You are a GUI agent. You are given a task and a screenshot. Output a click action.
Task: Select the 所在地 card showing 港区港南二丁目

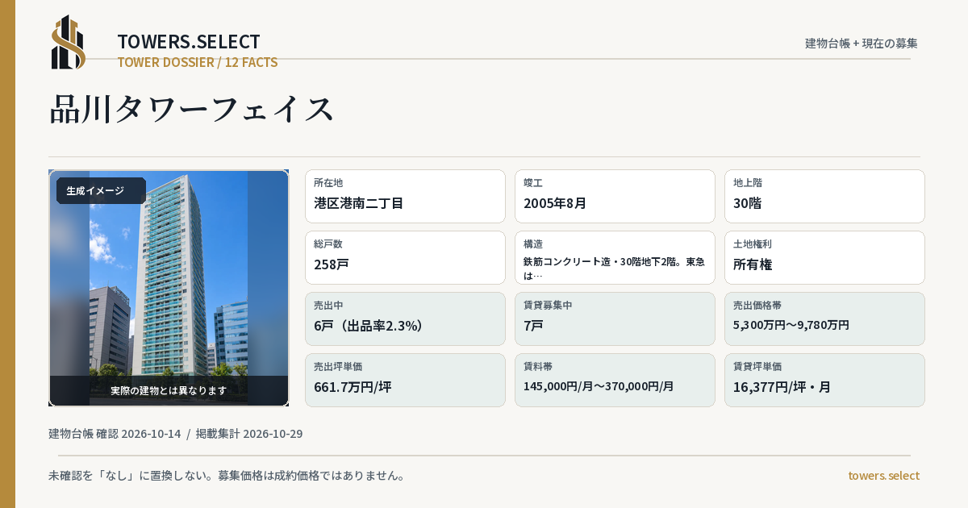[x=405, y=196]
